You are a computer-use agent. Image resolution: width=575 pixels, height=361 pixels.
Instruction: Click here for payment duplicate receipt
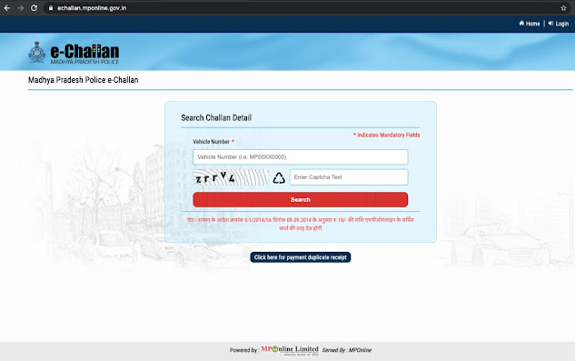pos(301,257)
